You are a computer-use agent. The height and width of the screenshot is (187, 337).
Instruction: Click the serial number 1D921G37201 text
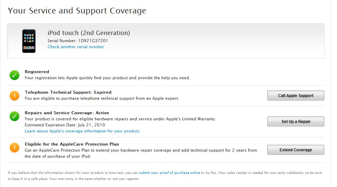[x=93, y=40]
